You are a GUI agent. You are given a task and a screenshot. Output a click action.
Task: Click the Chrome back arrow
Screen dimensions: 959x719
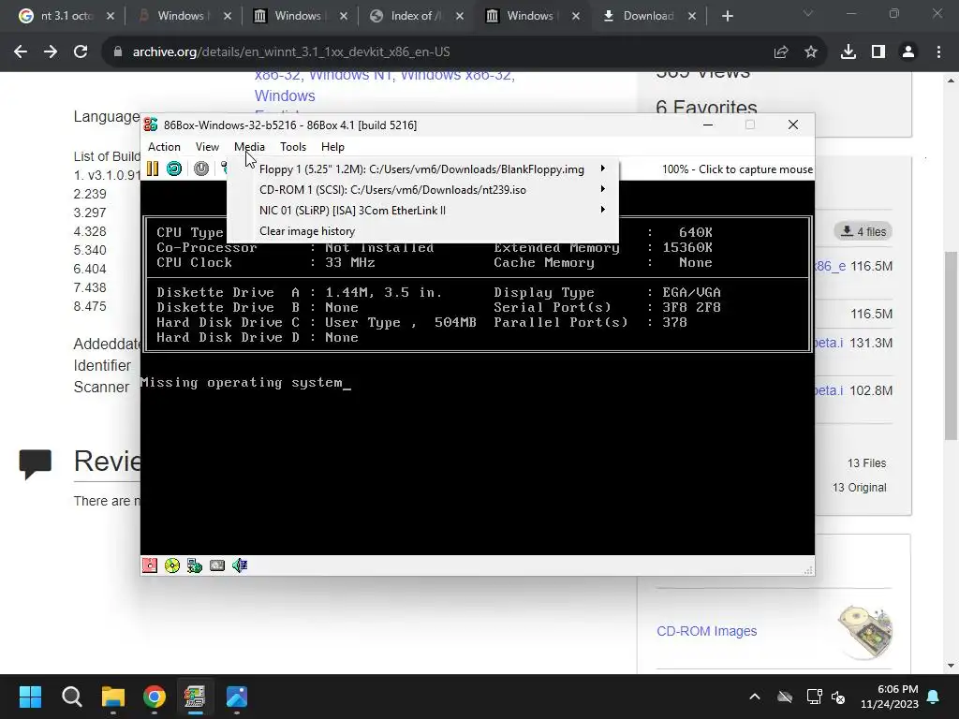[x=21, y=52]
